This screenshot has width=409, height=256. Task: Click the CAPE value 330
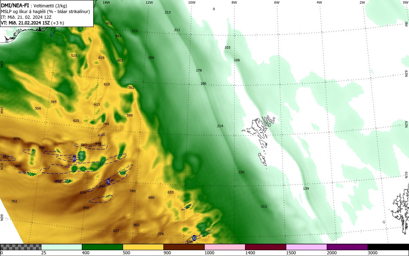tap(241, 172)
